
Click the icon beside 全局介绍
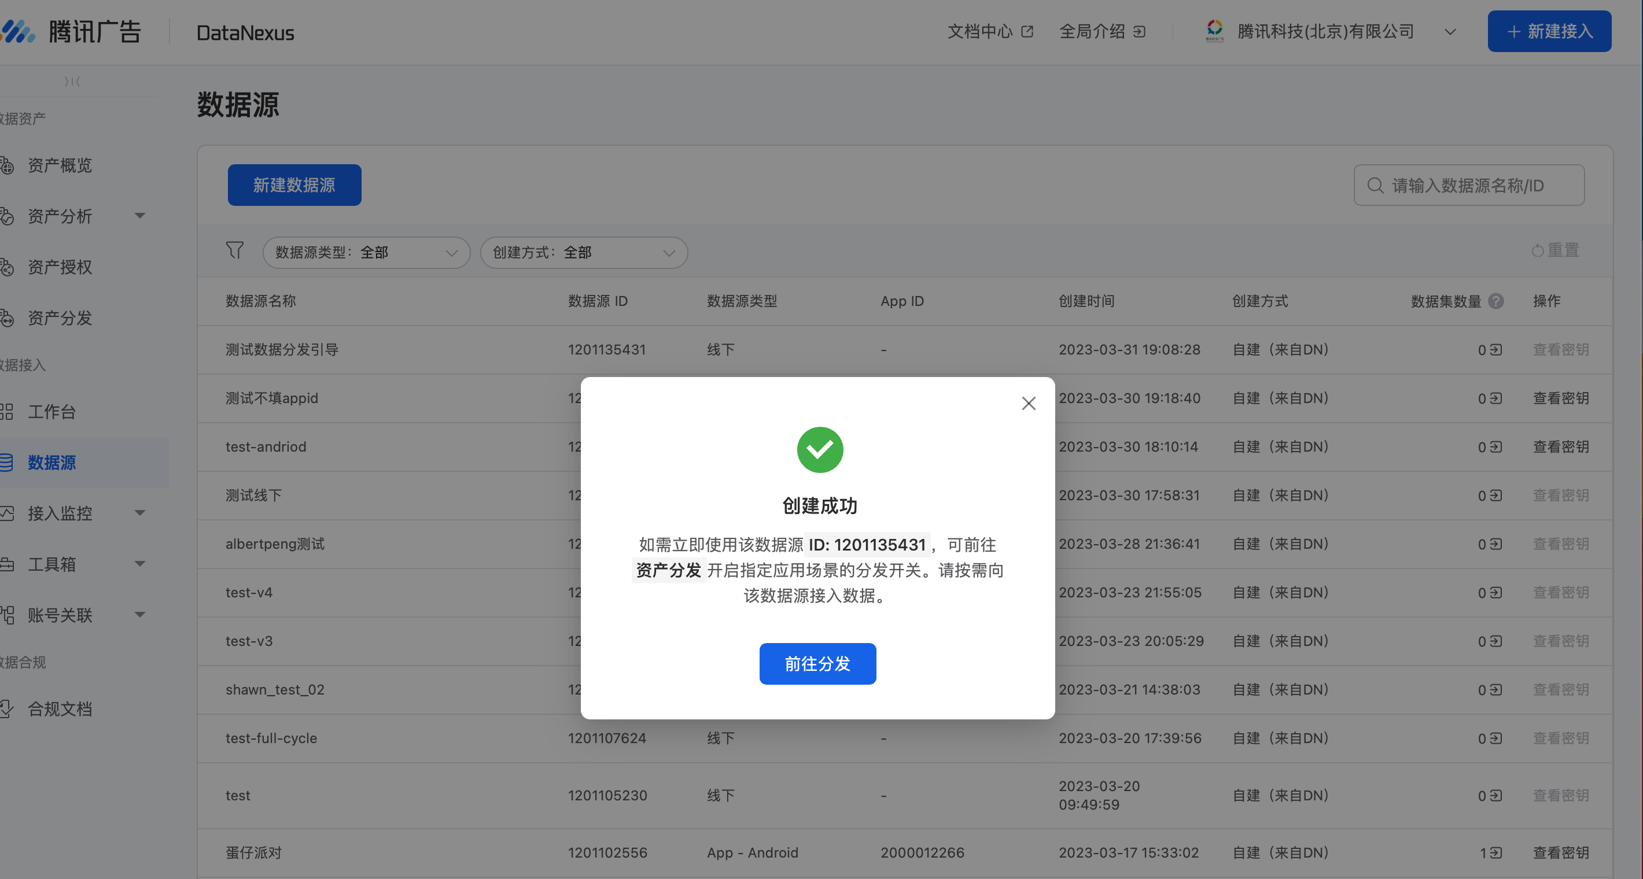[x=1140, y=32]
